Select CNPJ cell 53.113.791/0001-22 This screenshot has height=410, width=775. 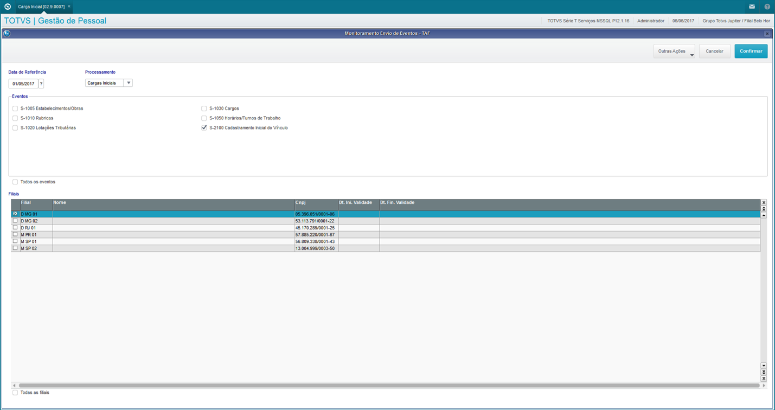[316, 221]
